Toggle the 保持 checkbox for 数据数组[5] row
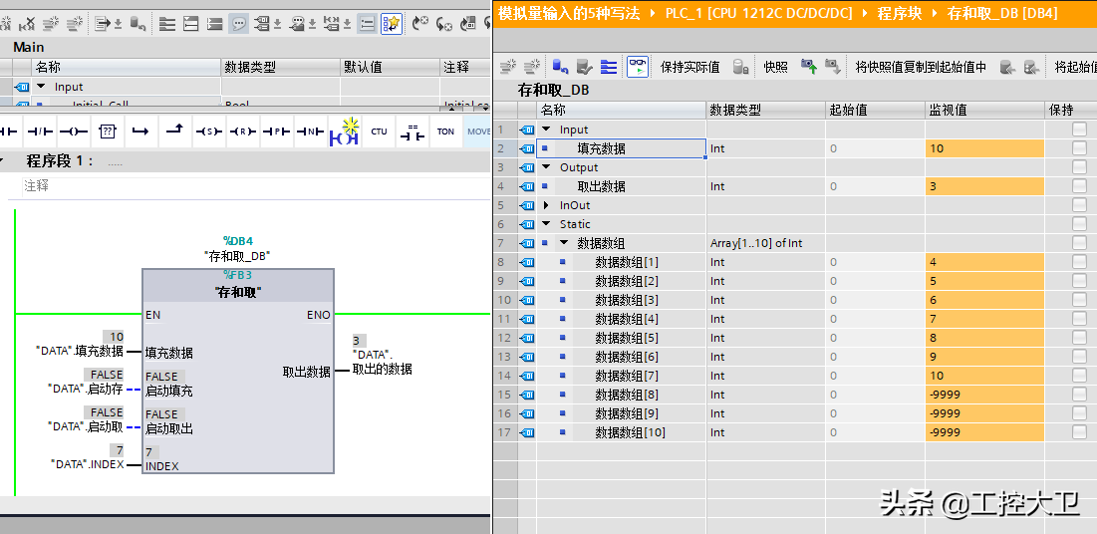Screen dimensions: 1097x534 click(1079, 338)
